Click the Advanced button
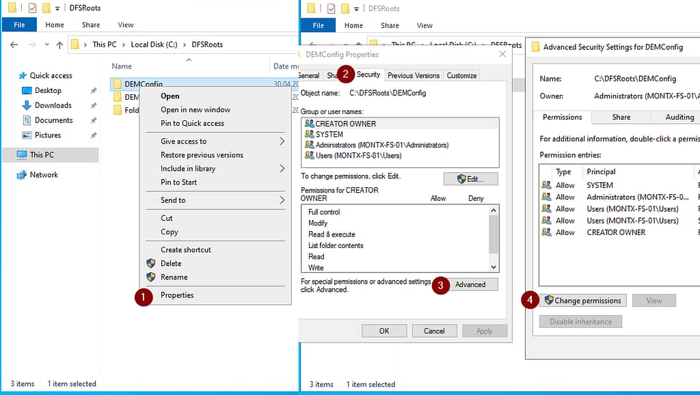Image resolution: width=700 pixels, height=395 pixels. tap(470, 285)
